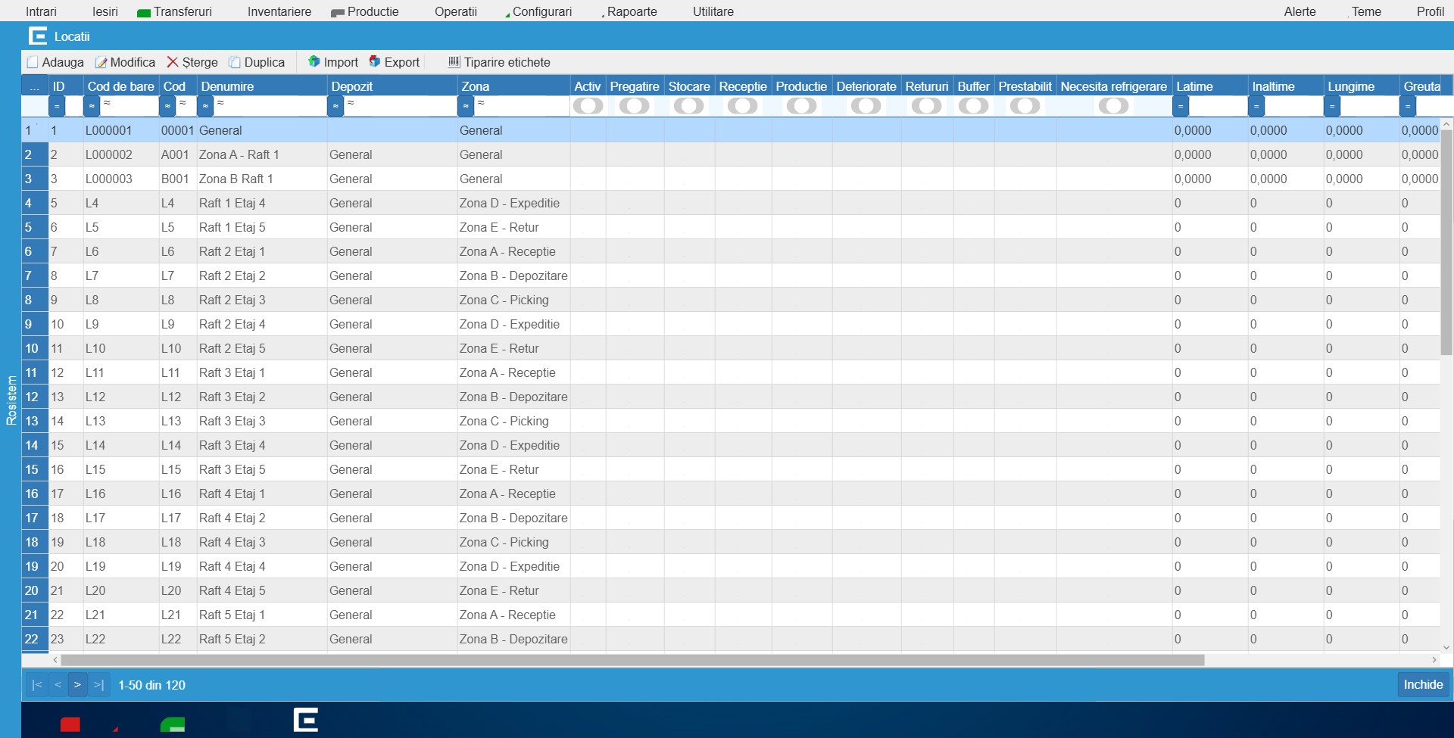The image size is (1454, 738).
Task: Click the horizontal scrollbar thumb
Action: pyautogui.click(x=632, y=660)
